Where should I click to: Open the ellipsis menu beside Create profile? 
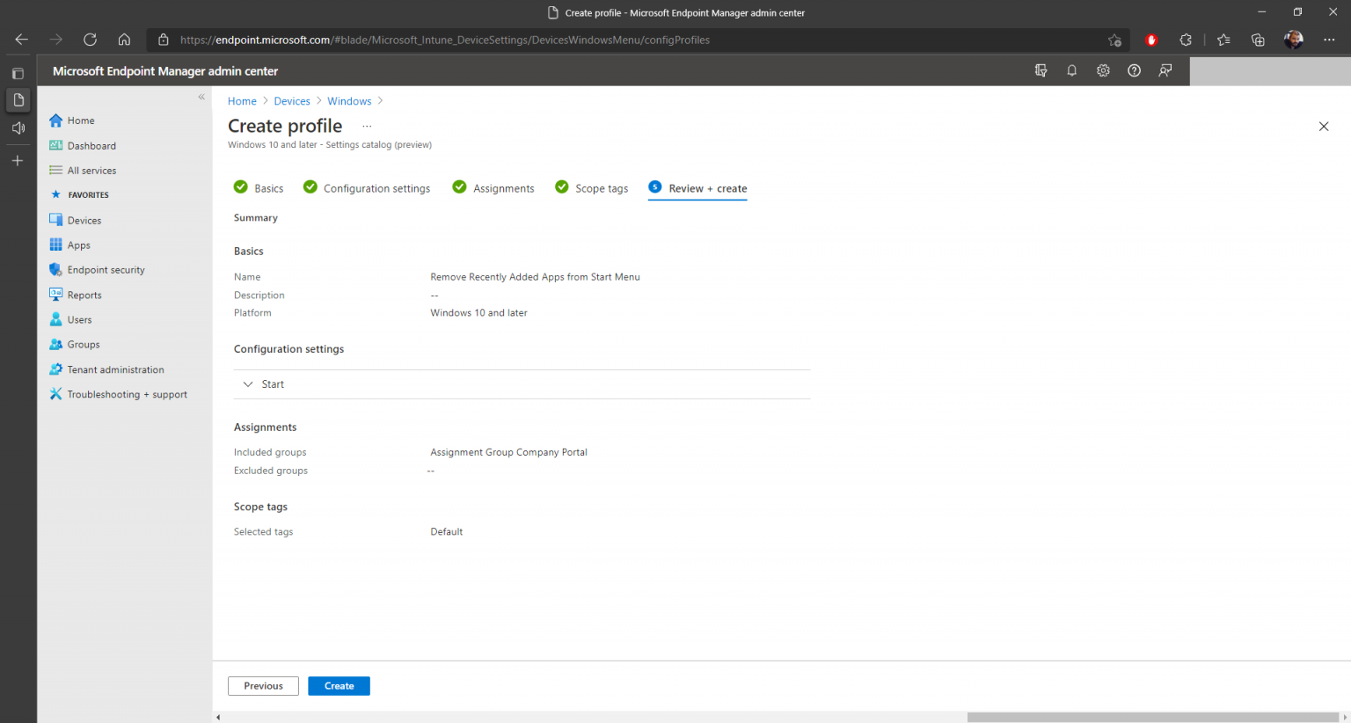pyautogui.click(x=367, y=127)
